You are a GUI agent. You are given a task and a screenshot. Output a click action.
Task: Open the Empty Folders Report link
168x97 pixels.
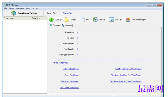point(71,69)
